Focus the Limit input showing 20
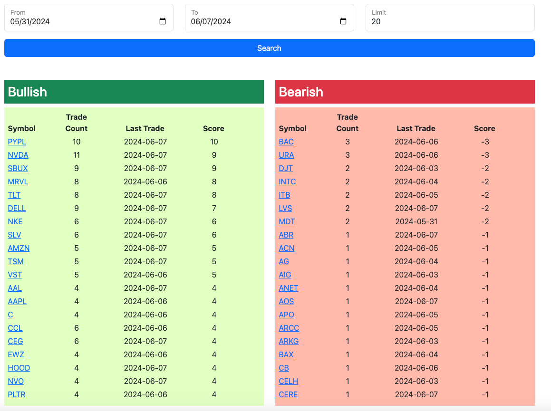Viewport: 551px width, 411px height. pos(450,18)
